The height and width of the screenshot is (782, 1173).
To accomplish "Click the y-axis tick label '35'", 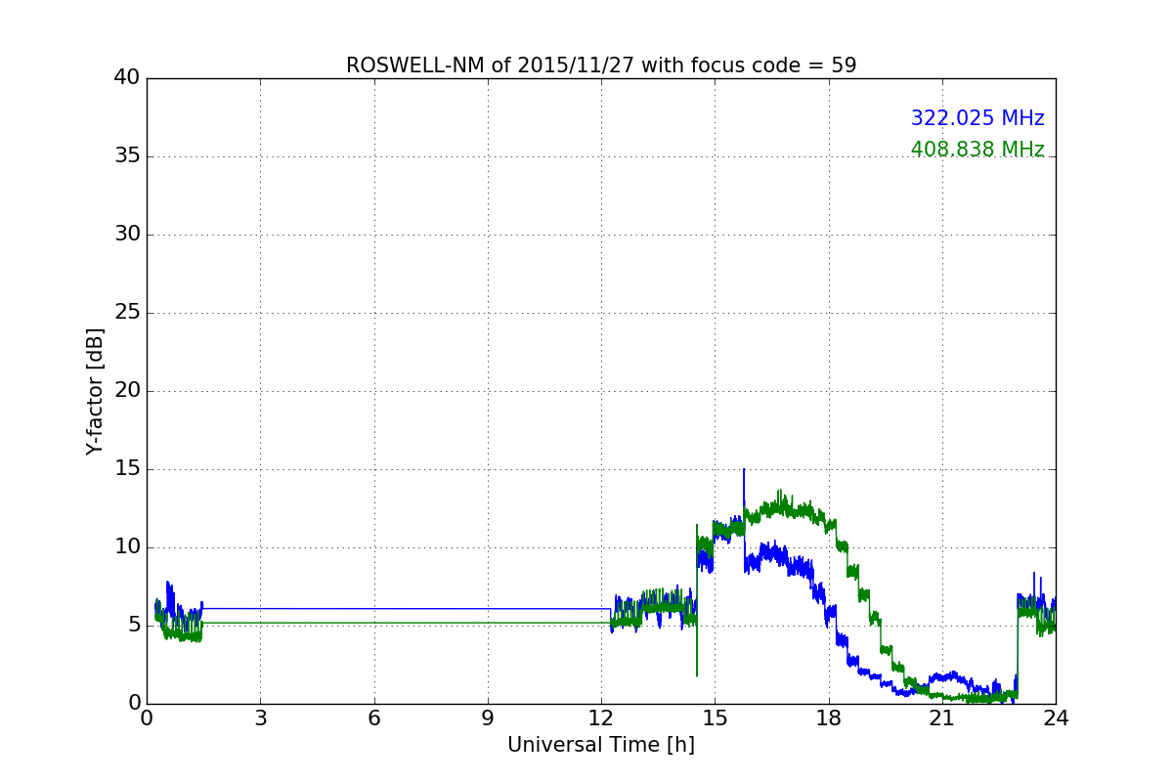I will point(127,156).
